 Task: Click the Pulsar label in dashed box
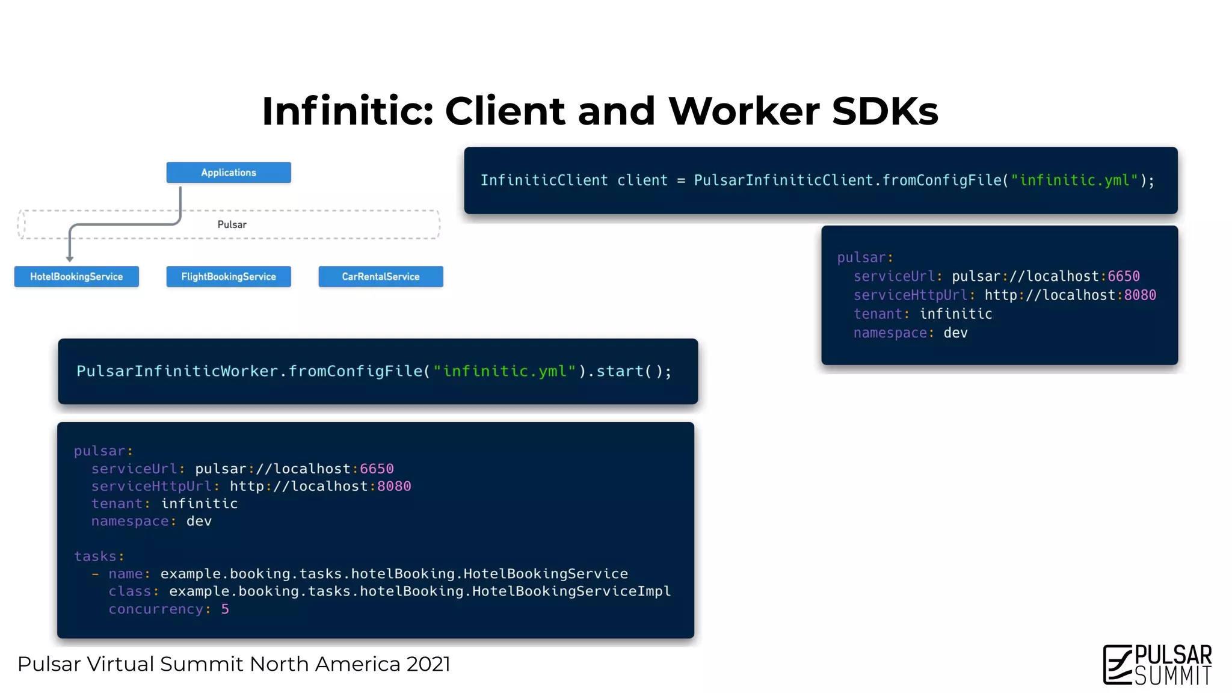pyautogui.click(x=232, y=224)
